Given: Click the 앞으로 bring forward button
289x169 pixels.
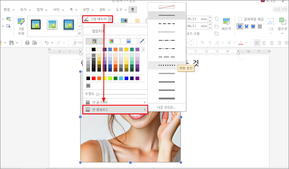Looking at the screenshot, I should tap(282, 26).
